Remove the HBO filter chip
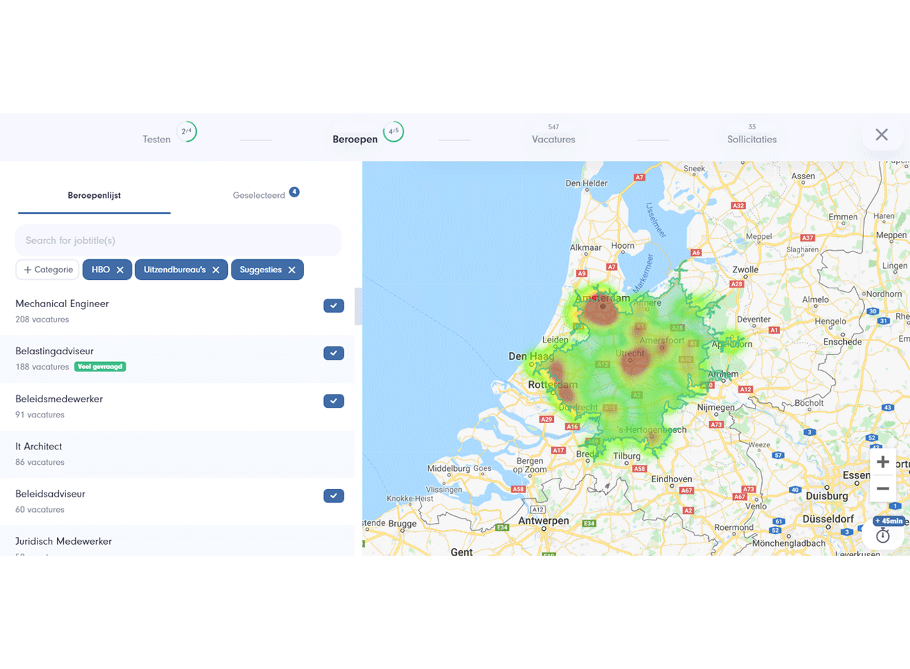The width and height of the screenshot is (910, 669). [x=120, y=270]
